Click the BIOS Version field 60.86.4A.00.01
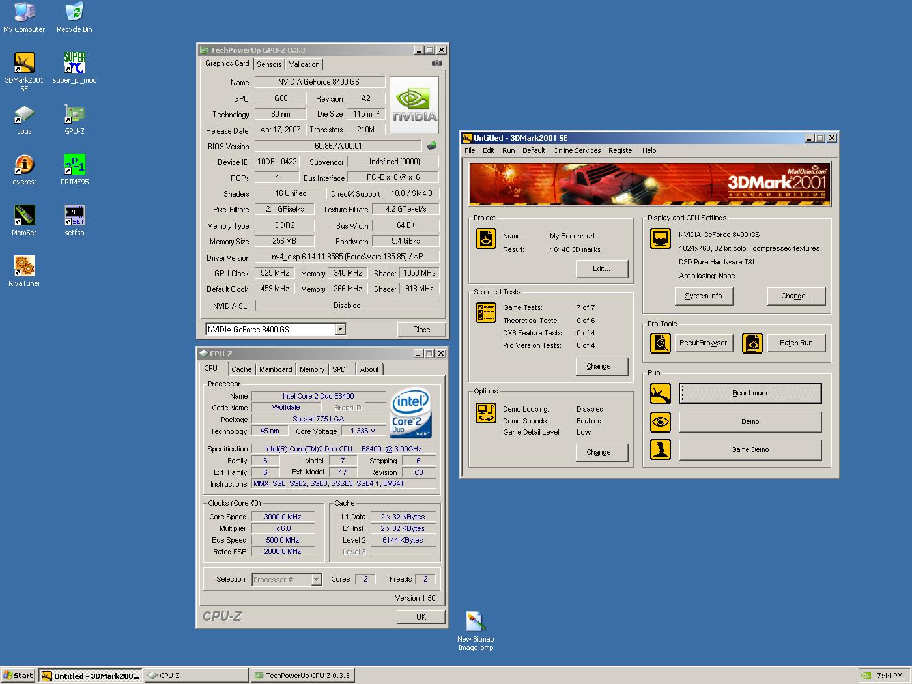Image resolution: width=912 pixels, height=684 pixels. point(338,146)
